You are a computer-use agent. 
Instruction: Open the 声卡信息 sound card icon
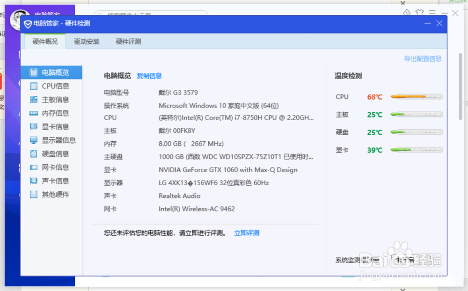pyautogui.click(x=34, y=181)
